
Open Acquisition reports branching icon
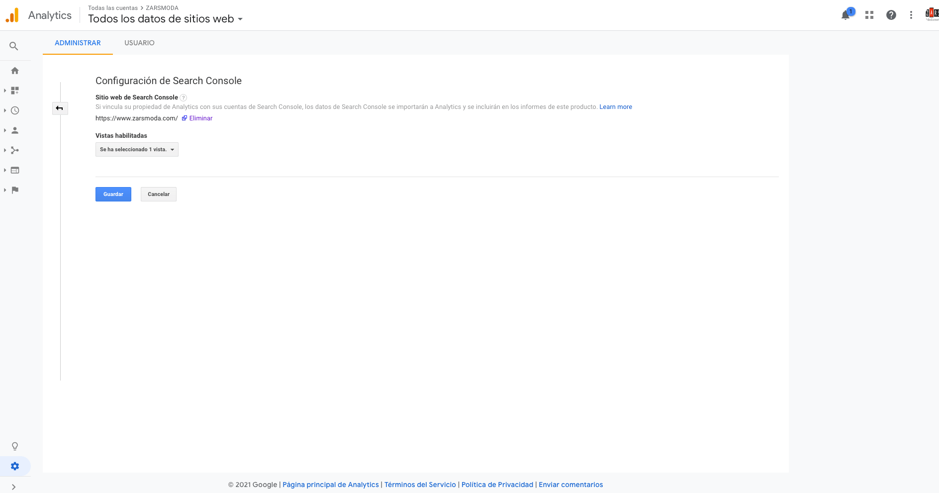[15, 150]
